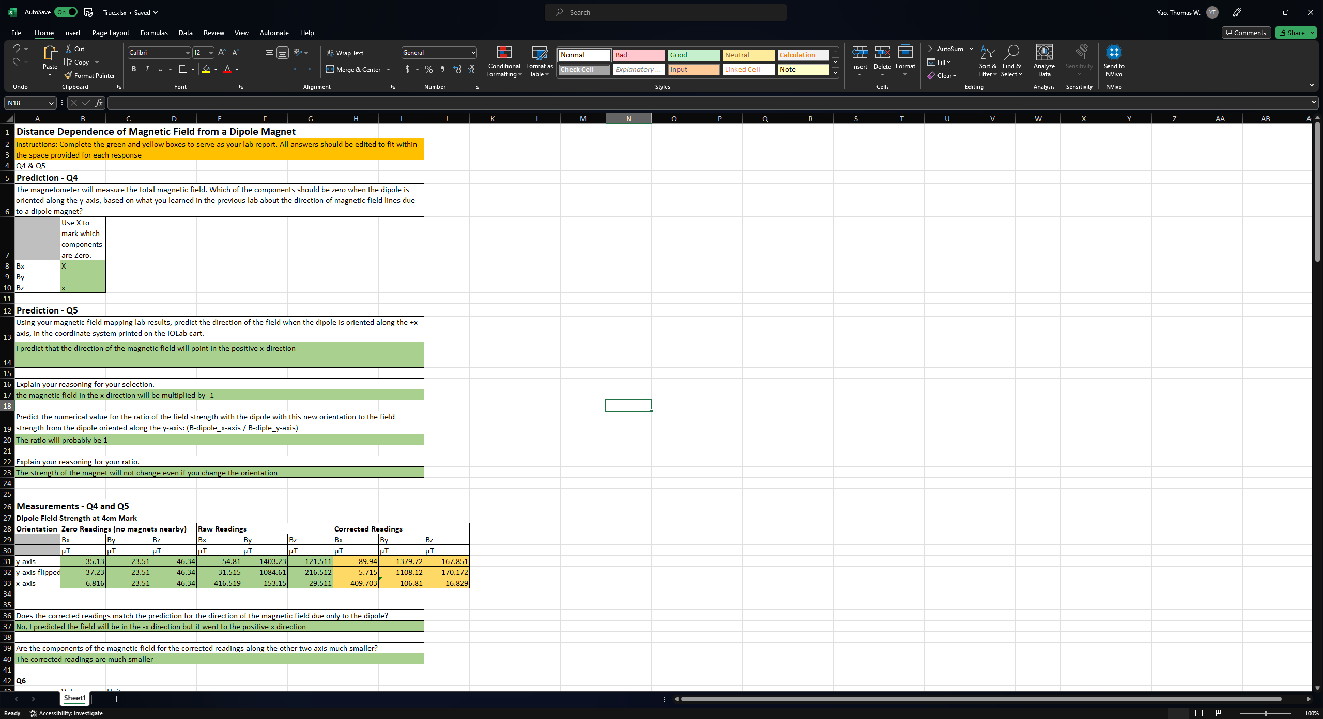Click Increase Decimal icon
This screenshot has height=719, width=1323.
pyautogui.click(x=457, y=69)
